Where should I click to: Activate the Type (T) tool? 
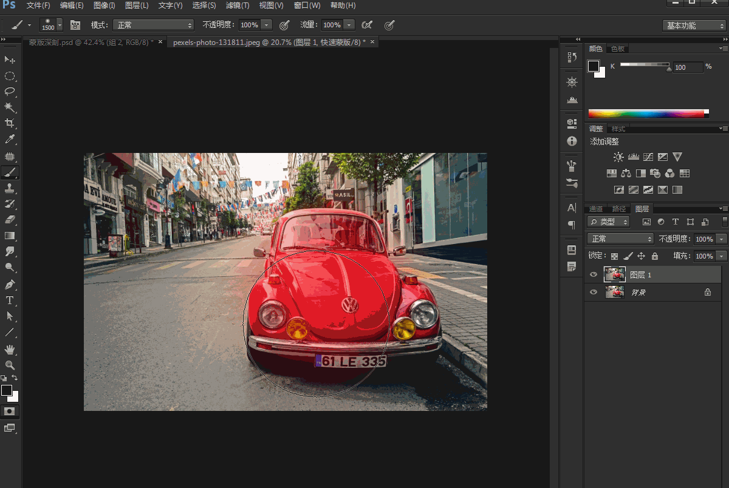pos(10,300)
